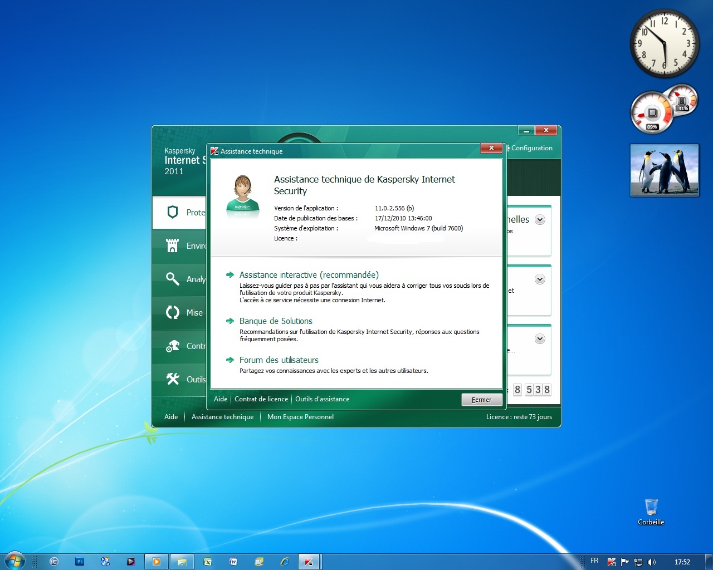Open Internet Explorer from the taskbar
Viewport: 713px width, 570px height.
click(x=285, y=562)
